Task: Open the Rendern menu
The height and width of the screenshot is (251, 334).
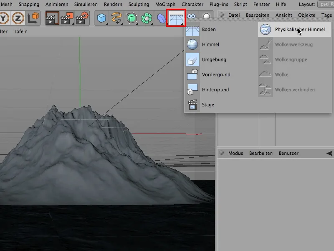Action: tap(113, 4)
